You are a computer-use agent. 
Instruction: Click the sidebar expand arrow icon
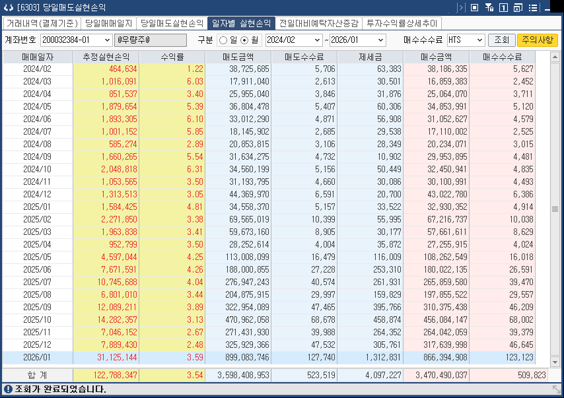(x=461, y=7)
